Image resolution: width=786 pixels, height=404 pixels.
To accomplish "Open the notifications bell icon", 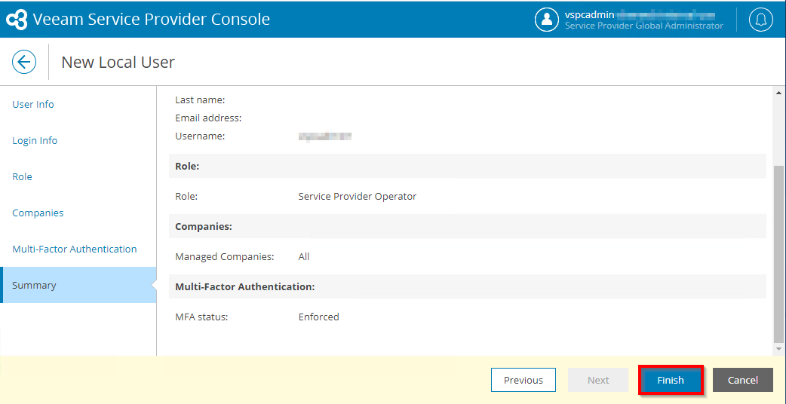I will click(761, 19).
